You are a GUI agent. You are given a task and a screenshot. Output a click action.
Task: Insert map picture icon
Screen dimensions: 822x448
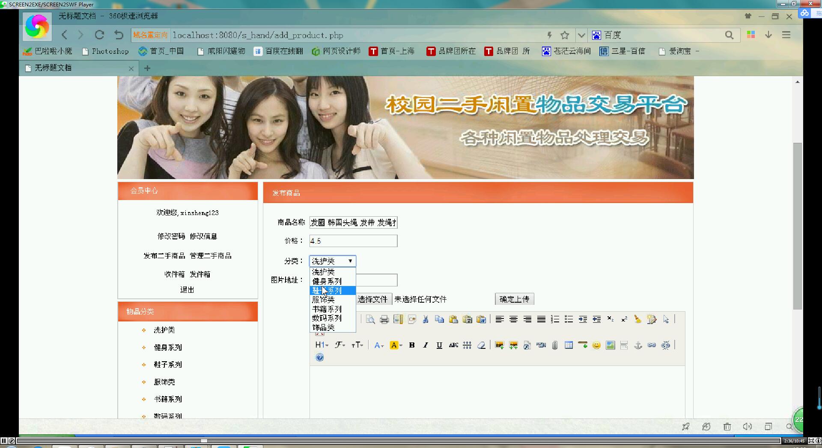coord(611,345)
